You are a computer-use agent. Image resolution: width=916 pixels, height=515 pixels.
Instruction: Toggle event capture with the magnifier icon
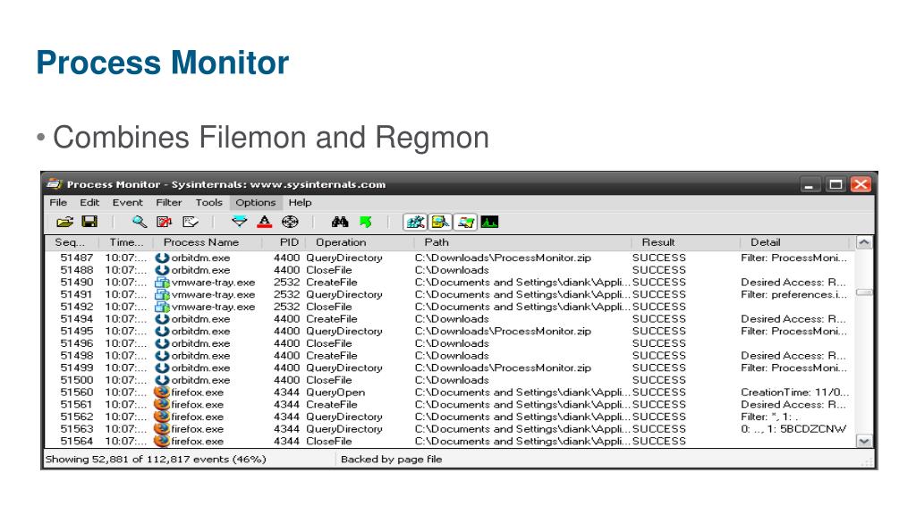tap(139, 222)
